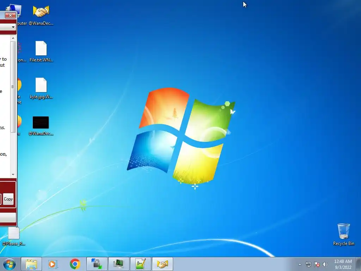Select the @Please_Read_Me text file icon
This screenshot has width=361, height=271.
tap(14, 236)
